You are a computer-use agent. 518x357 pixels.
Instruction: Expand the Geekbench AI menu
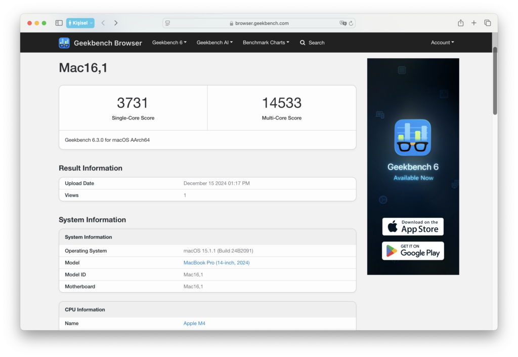pyautogui.click(x=214, y=43)
